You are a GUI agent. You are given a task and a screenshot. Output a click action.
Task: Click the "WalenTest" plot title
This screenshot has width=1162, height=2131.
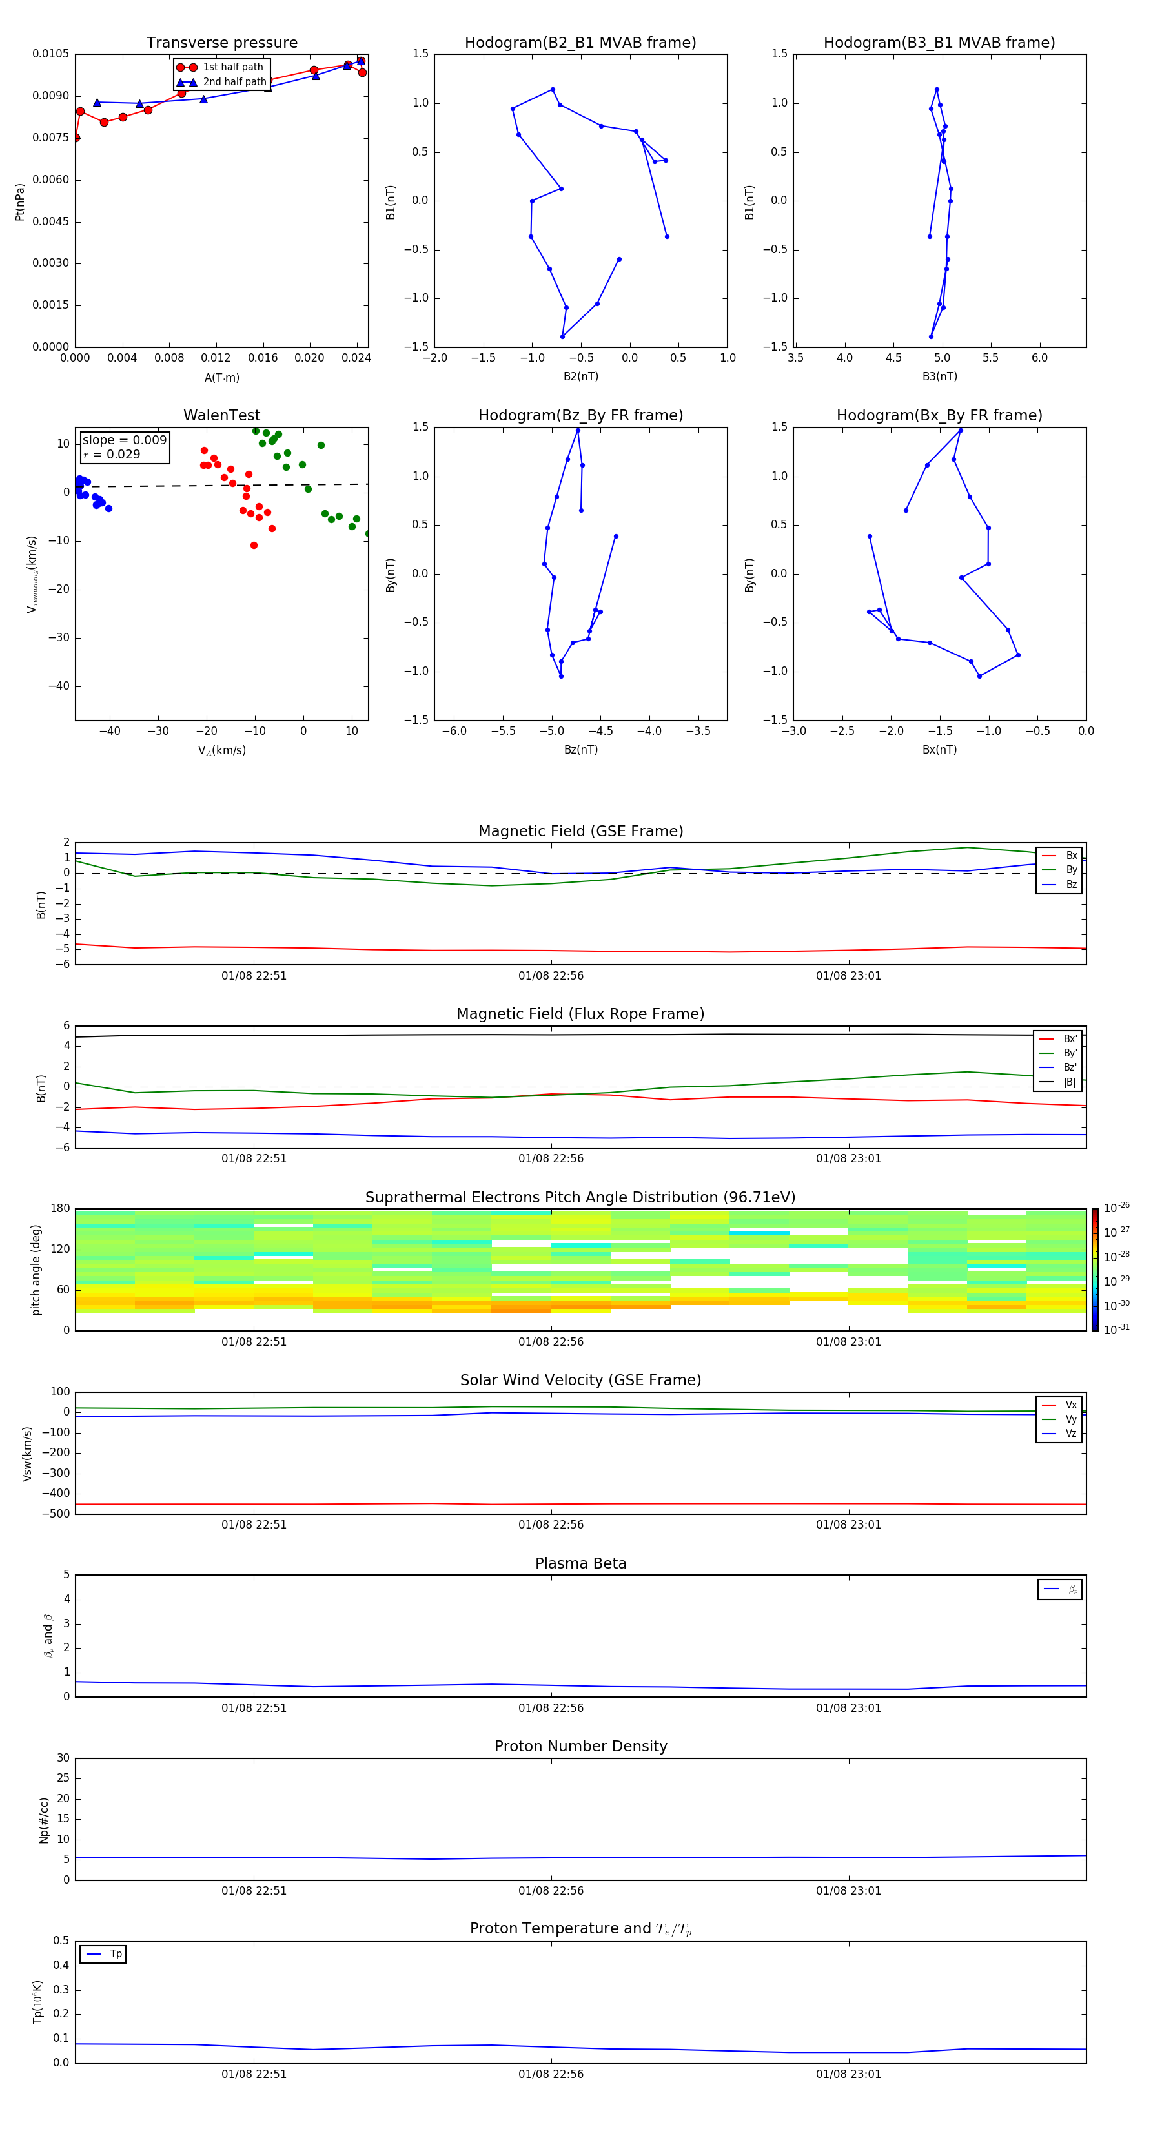pyautogui.click(x=221, y=415)
